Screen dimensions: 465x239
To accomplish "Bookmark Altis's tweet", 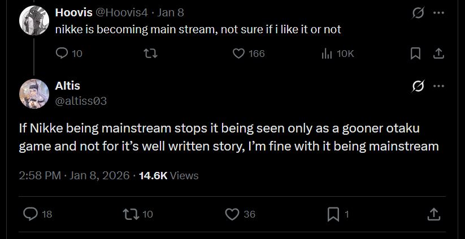I will pos(333,214).
